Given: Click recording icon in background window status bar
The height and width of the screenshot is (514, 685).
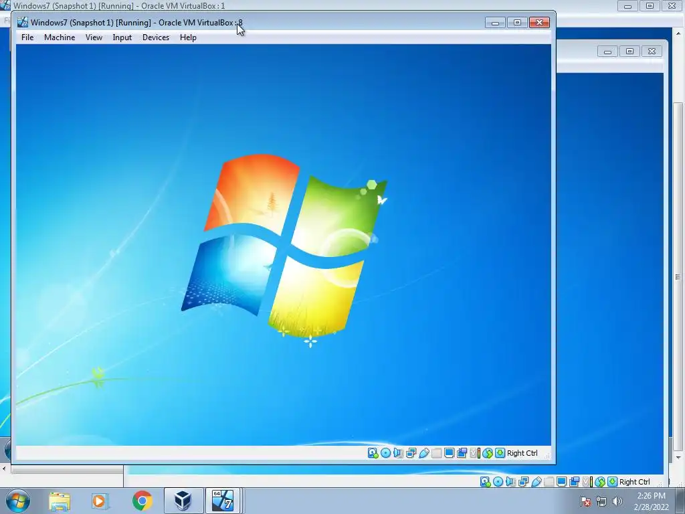Looking at the screenshot, I should pos(574,482).
